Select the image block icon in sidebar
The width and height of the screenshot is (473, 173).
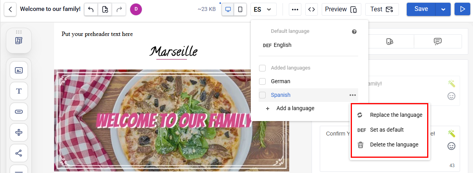coord(19,71)
